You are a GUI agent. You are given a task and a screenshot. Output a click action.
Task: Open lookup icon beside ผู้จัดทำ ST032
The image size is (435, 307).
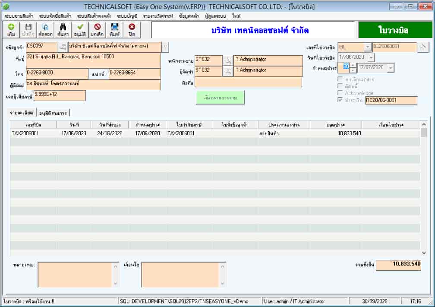(x=228, y=71)
